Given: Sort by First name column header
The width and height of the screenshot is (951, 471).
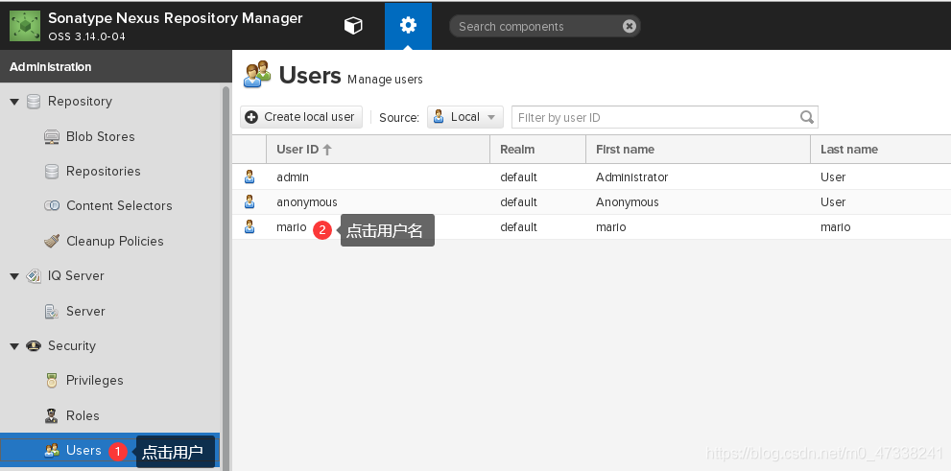Looking at the screenshot, I should [x=698, y=149].
